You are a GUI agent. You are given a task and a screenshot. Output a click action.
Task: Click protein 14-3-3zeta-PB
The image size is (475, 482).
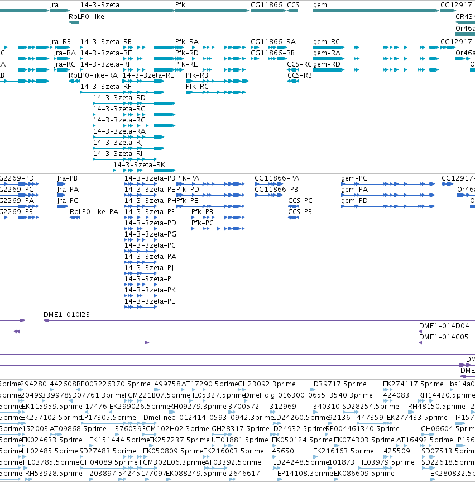[150, 178]
